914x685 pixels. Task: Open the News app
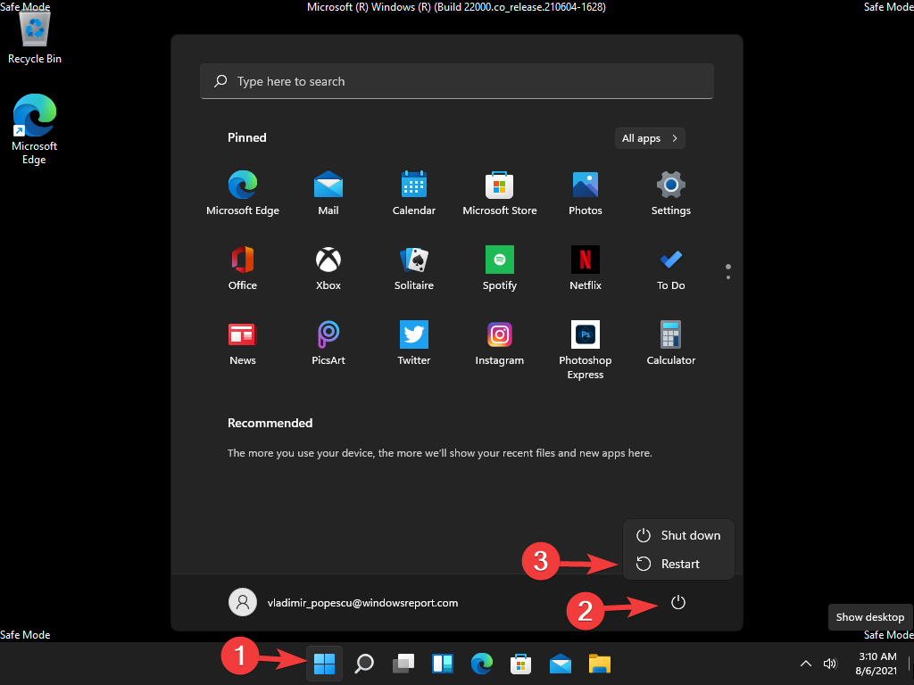click(243, 343)
